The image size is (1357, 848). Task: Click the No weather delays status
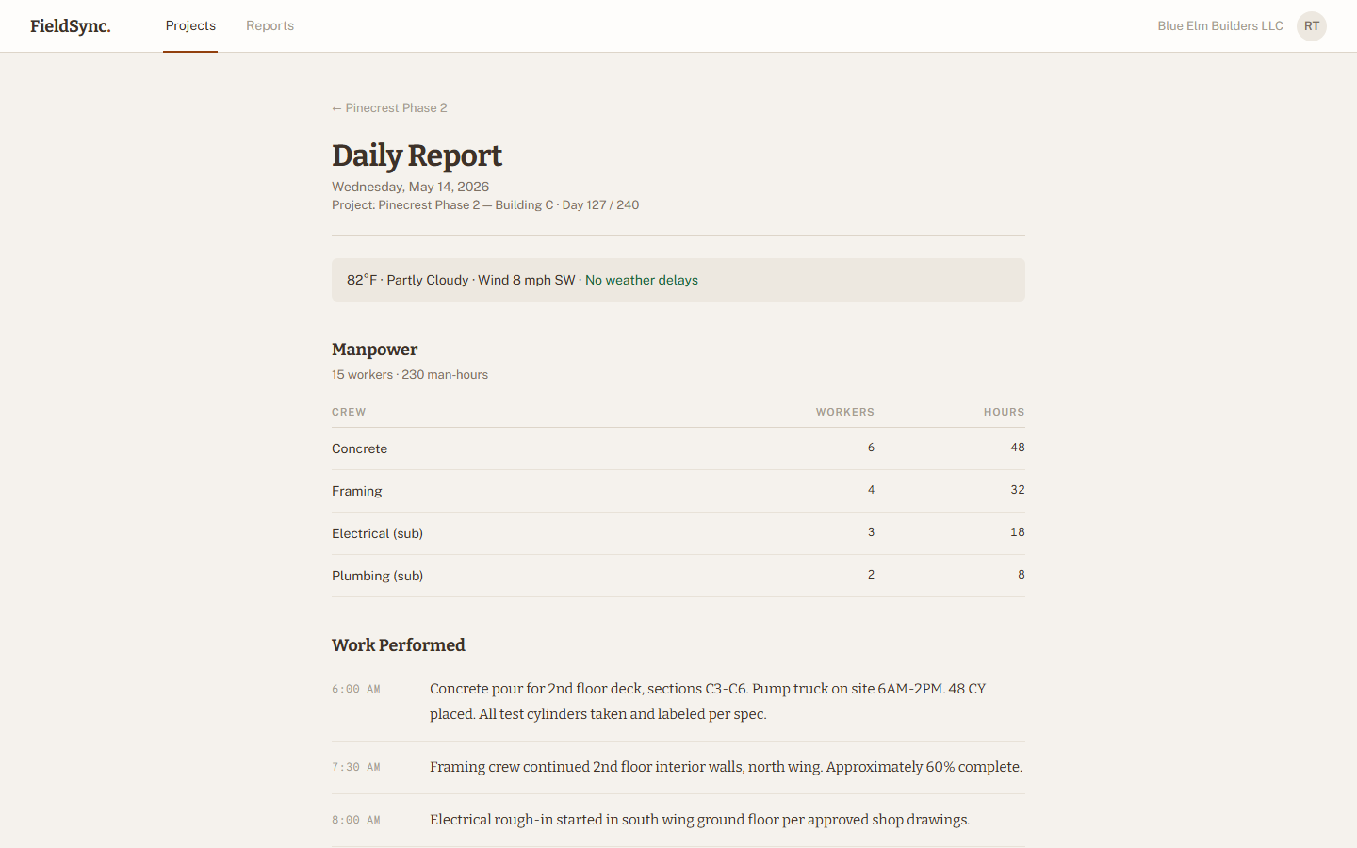click(x=642, y=280)
